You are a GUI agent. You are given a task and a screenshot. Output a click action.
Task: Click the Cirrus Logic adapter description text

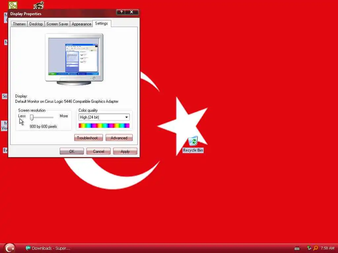67,101
